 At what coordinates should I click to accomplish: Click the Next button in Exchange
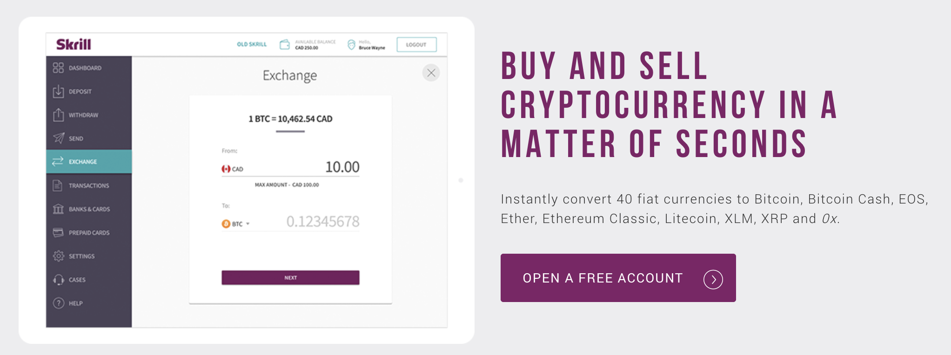click(290, 277)
